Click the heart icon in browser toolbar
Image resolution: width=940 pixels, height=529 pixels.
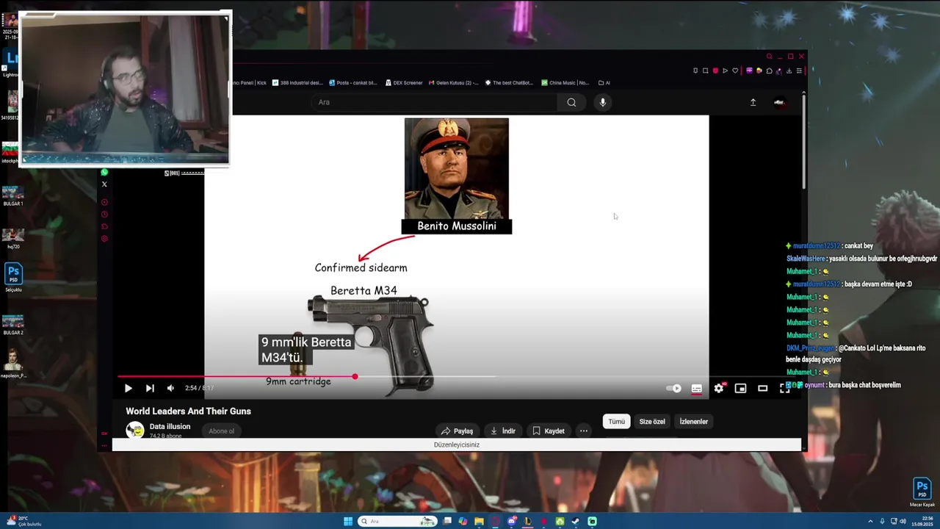(x=735, y=71)
